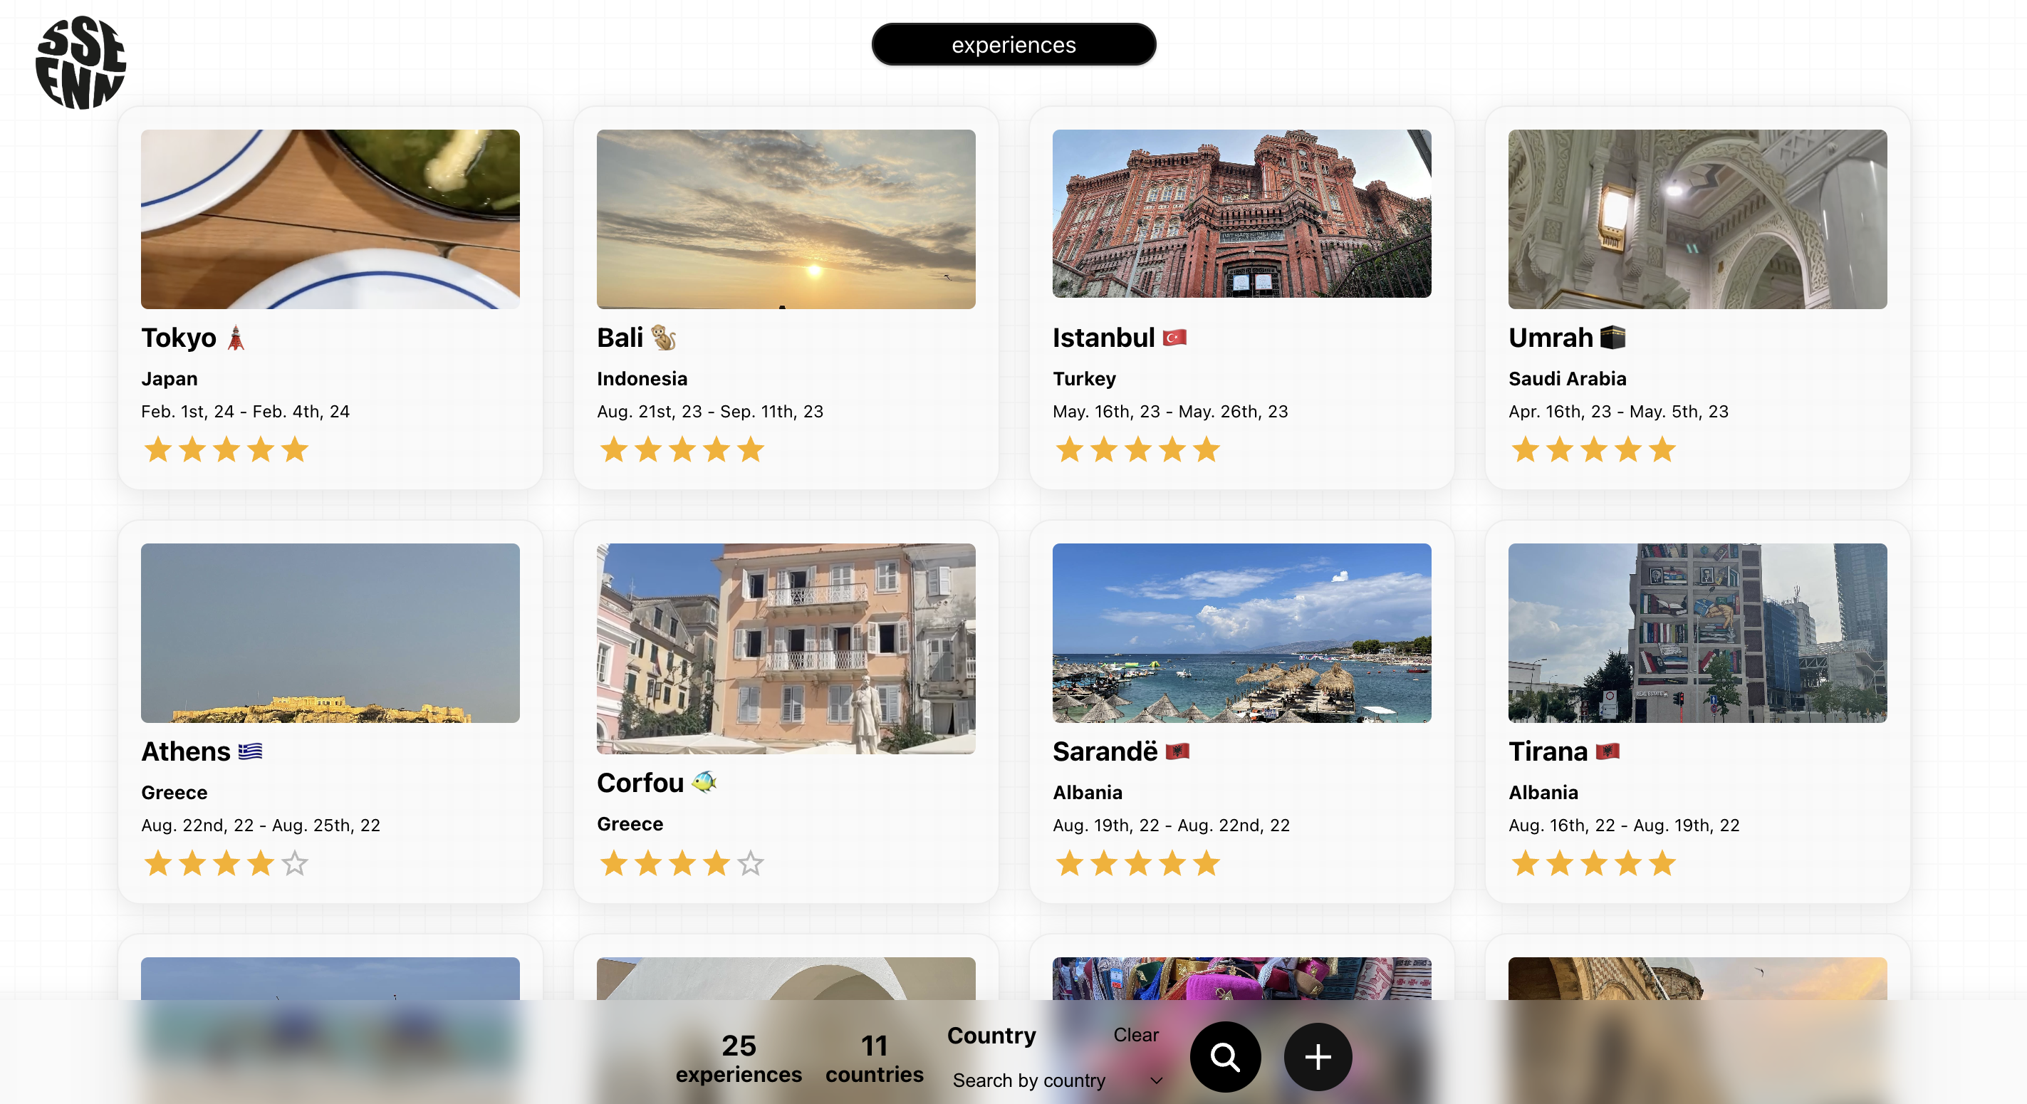Click the Albanian flag next to Sarandë

(1177, 751)
